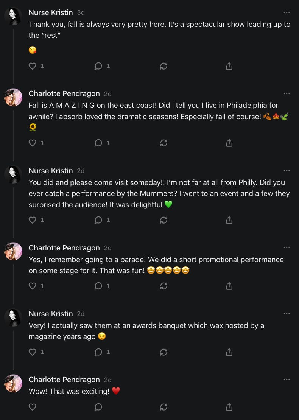Viewport: 299px width, 420px height.
Task: Reply to Charlotte's 'Wow! That was exciting!' comment
Action: pyautogui.click(x=98, y=407)
